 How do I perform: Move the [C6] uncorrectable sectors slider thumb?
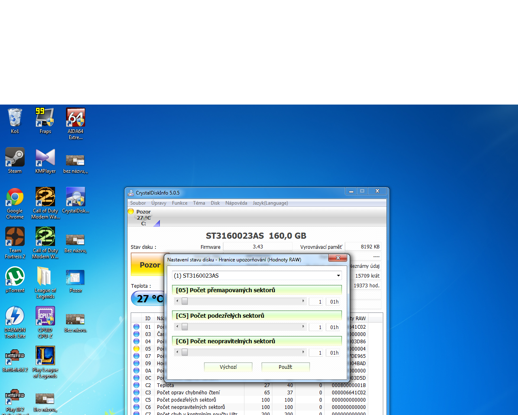click(x=185, y=352)
